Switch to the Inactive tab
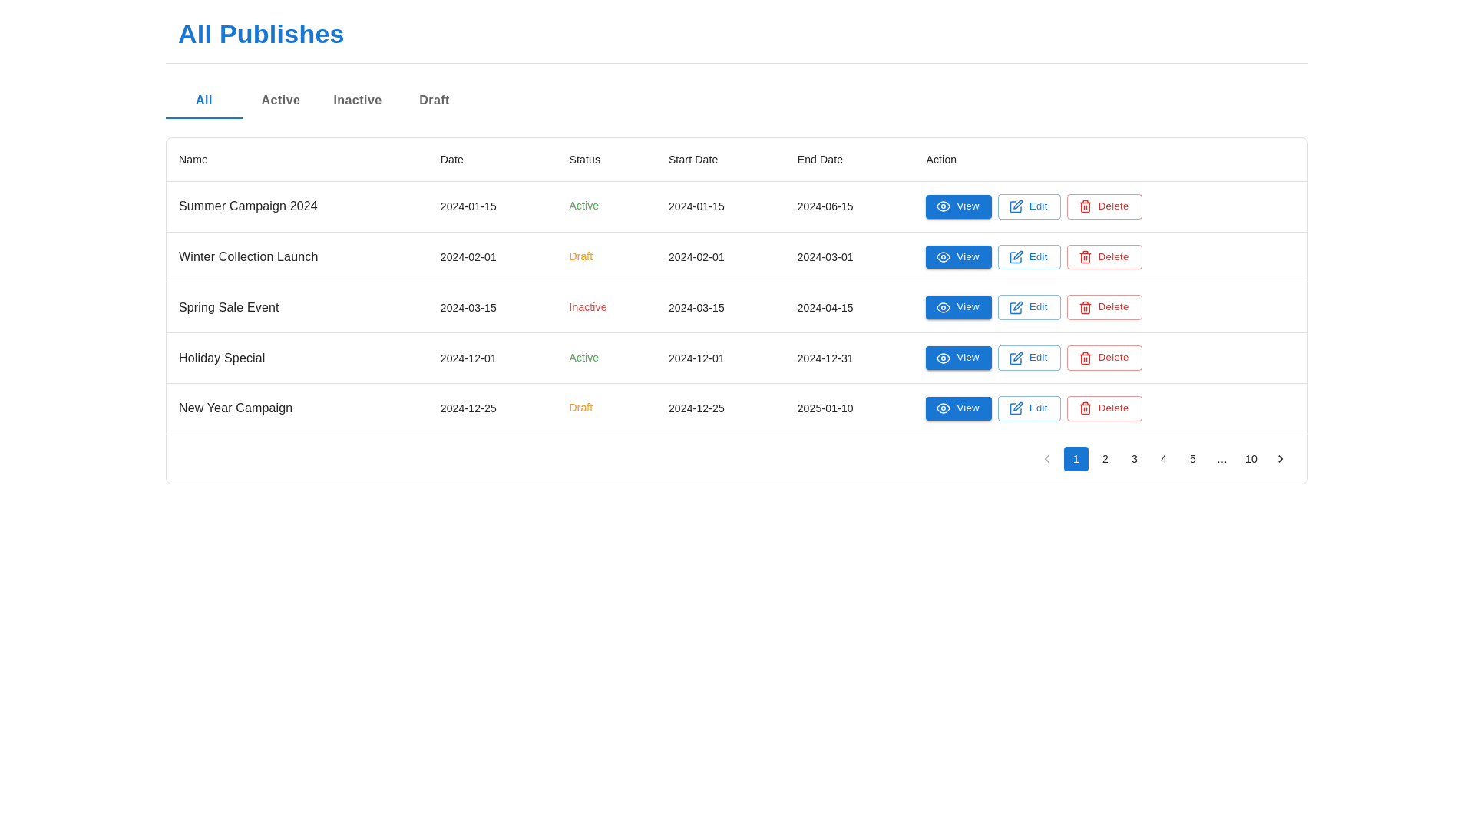 pyautogui.click(x=357, y=101)
